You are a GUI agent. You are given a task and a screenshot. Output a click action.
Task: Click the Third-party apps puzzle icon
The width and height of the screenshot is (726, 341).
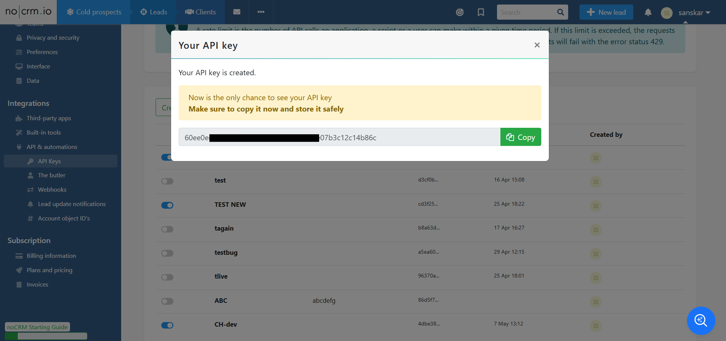click(x=19, y=118)
